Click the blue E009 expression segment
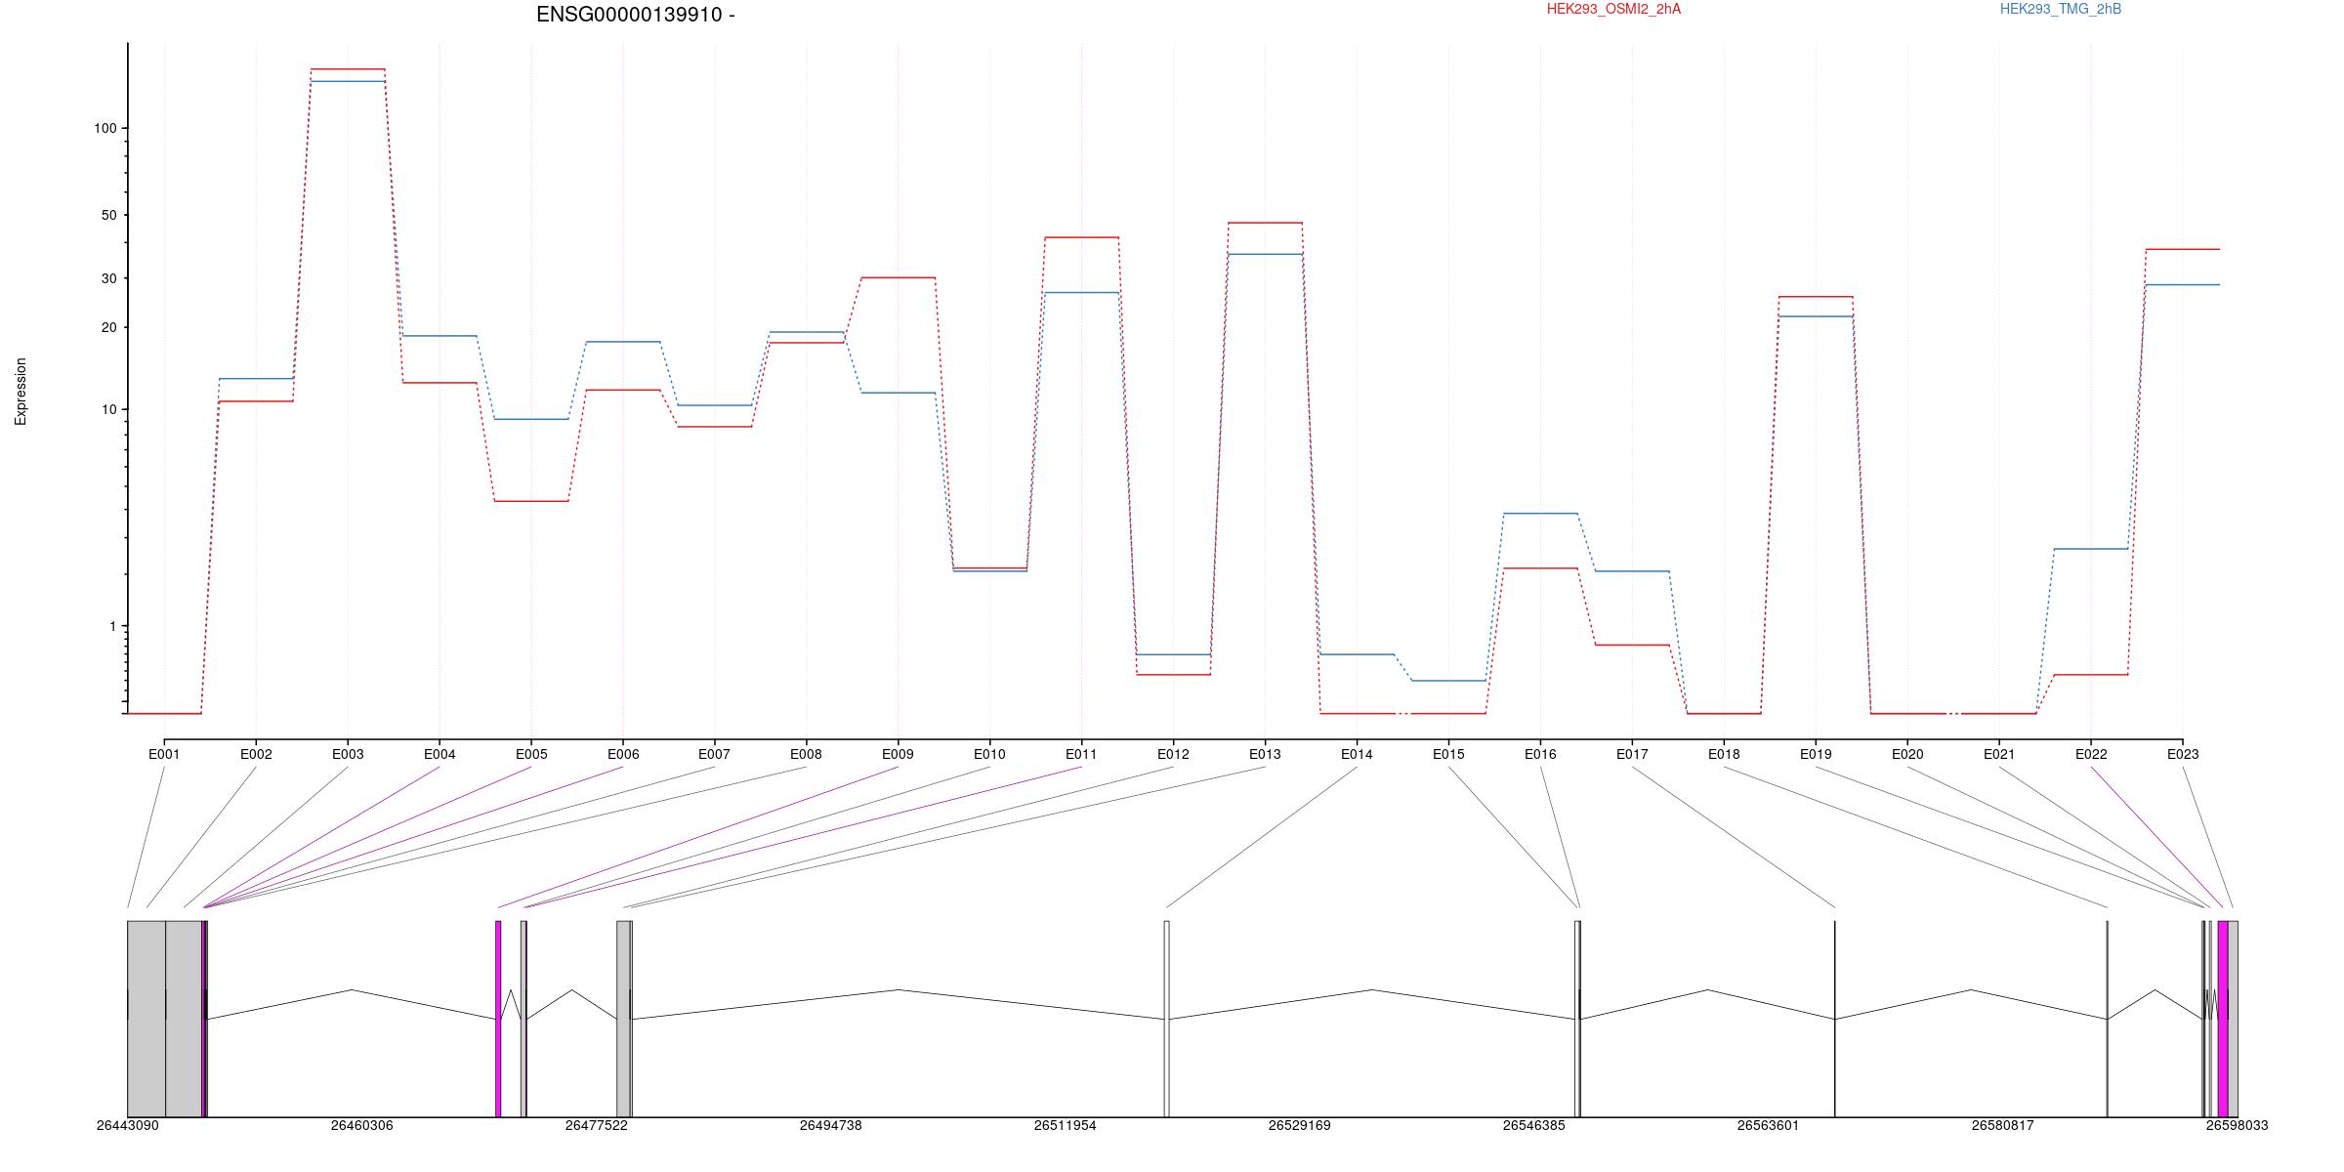 (x=898, y=393)
